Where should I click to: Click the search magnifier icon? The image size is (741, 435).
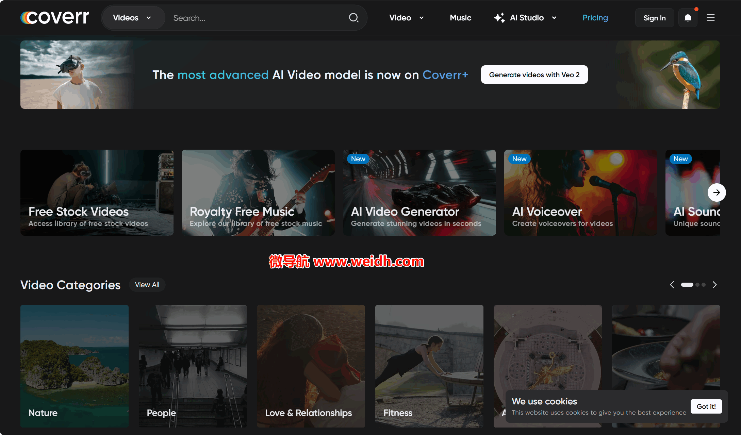pyautogui.click(x=353, y=18)
